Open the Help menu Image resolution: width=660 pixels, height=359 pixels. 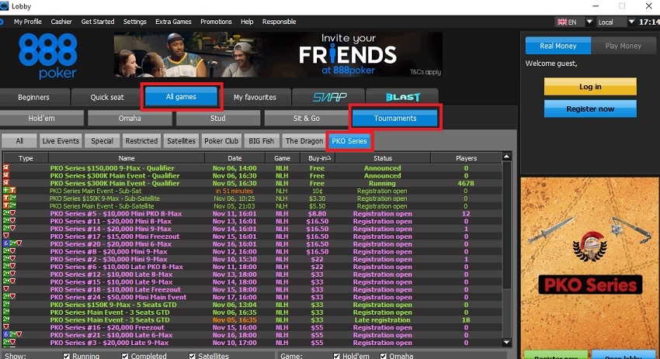247,22
